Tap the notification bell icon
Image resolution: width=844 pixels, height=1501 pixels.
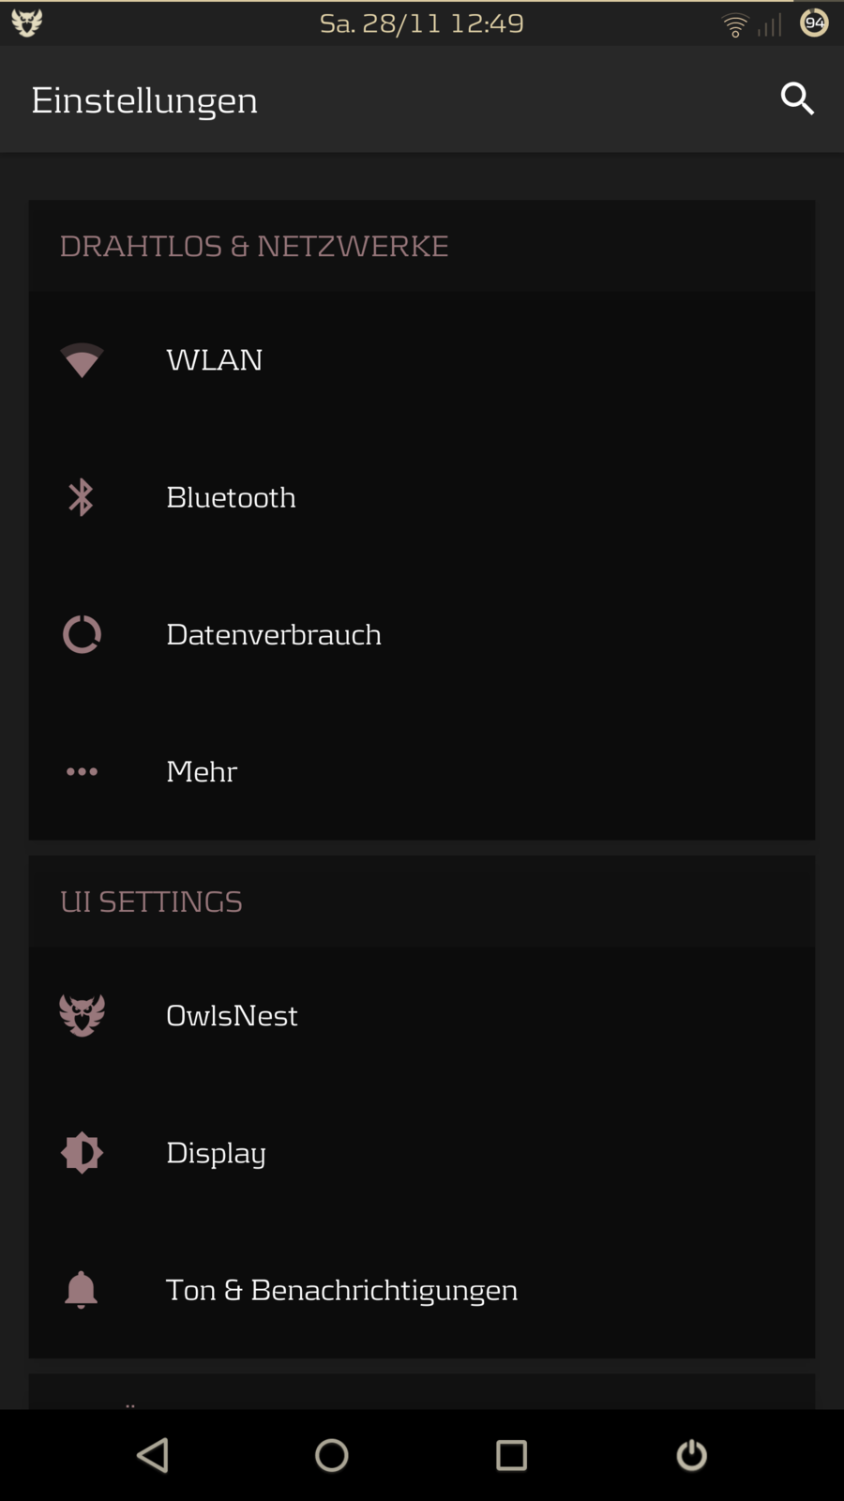coord(82,1290)
